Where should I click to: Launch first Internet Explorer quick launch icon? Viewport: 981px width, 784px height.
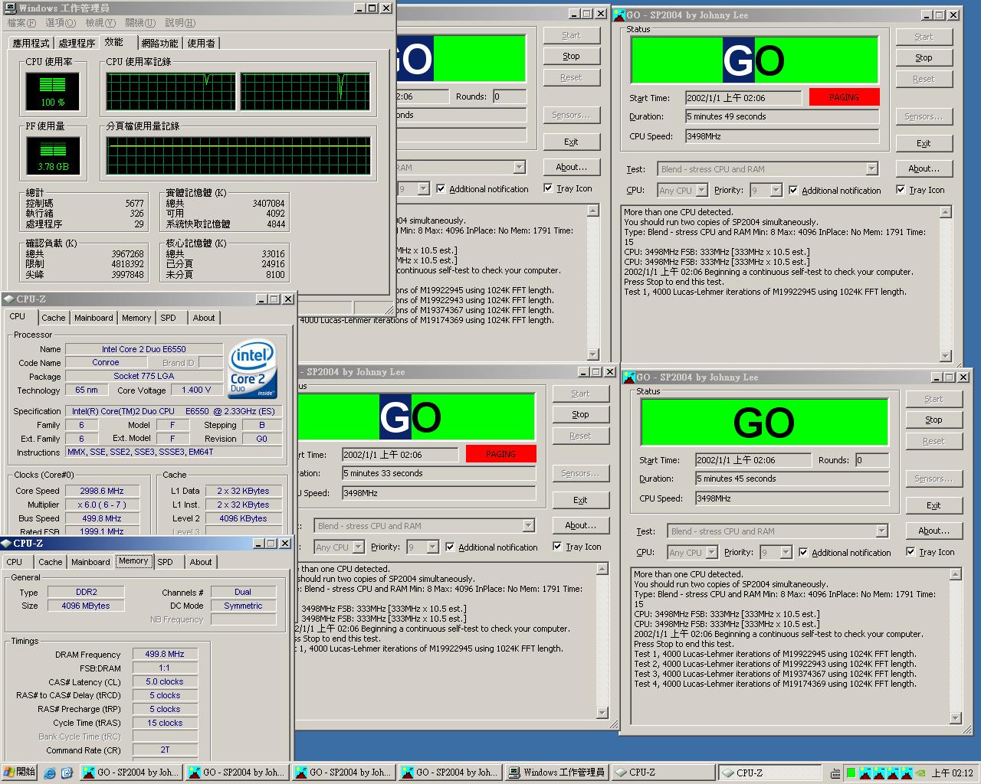[50, 773]
